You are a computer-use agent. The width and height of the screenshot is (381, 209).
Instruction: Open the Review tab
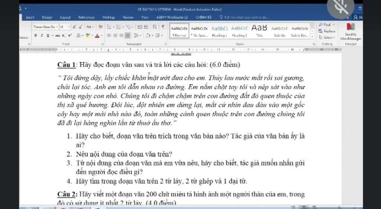click(x=128, y=17)
